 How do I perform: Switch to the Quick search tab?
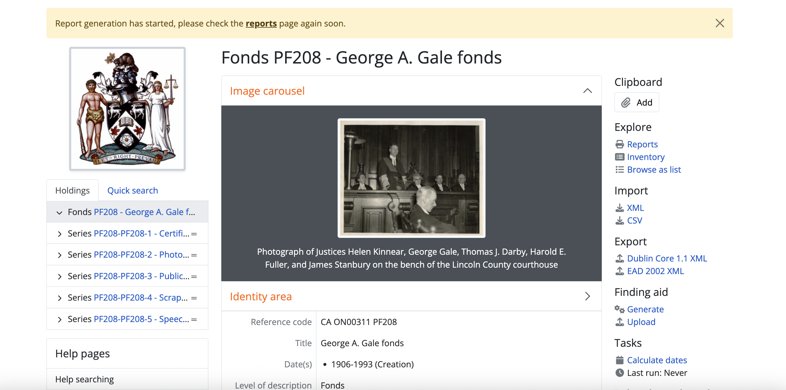tap(132, 191)
